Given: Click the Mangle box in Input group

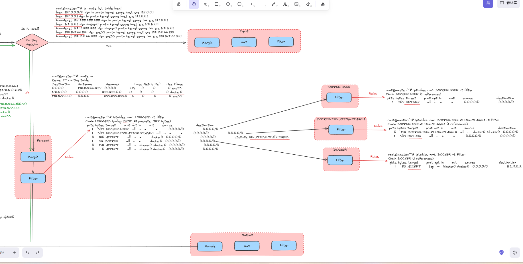Looking at the screenshot, I should click(207, 42).
